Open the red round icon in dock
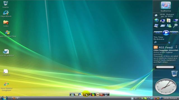 coord(102,94)
